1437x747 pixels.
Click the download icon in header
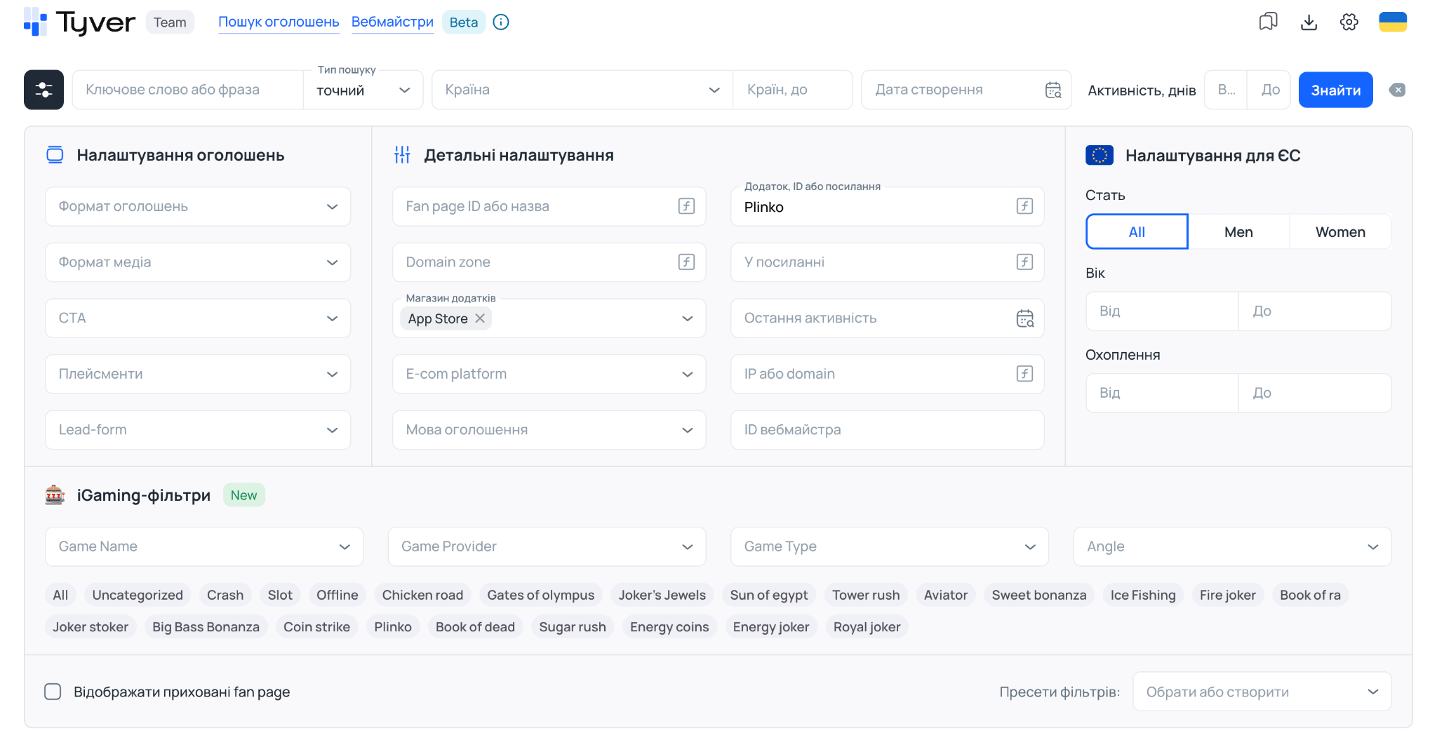click(x=1309, y=22)
